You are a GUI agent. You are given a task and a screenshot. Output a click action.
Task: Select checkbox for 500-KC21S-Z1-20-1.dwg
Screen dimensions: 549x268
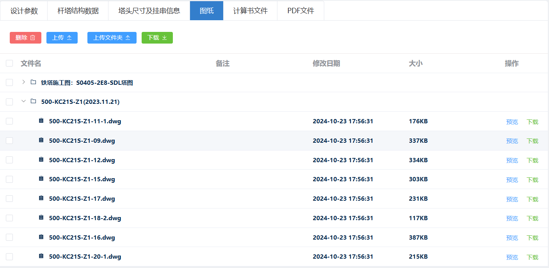point(9,256)
